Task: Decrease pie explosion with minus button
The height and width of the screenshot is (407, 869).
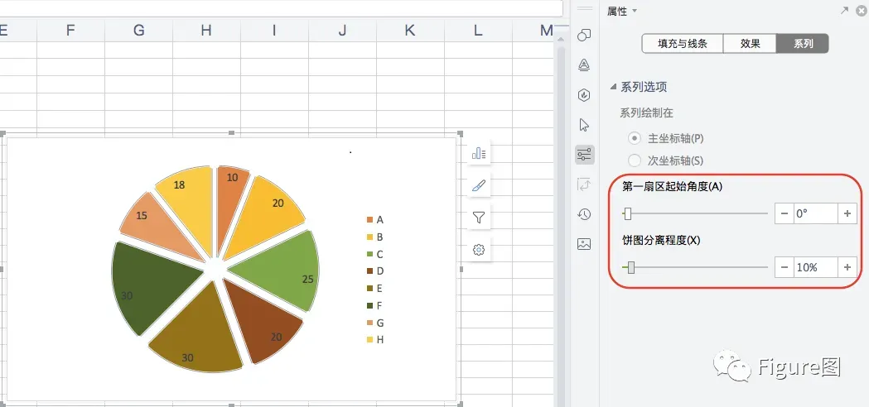Action: (x=785, y=267)
